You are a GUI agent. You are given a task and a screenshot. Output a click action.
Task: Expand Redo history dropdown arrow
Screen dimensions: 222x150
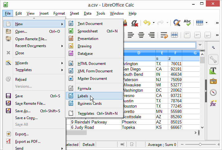[x=167, y=22]
